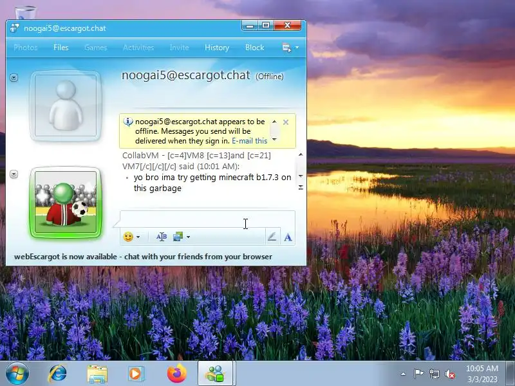Select the Photos toolbar item
This screenshot has width=515, height=386.
tap(26, 48)
